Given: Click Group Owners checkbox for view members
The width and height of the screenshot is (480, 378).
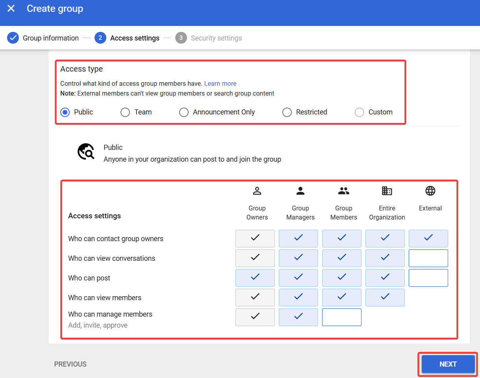Looking at the screenshot, I should (255, 297).
